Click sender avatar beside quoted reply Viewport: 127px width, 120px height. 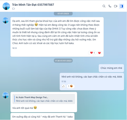coord(6,95)
